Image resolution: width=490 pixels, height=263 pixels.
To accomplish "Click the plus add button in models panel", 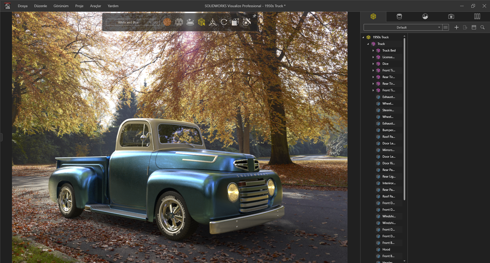I will click(456, 27).
